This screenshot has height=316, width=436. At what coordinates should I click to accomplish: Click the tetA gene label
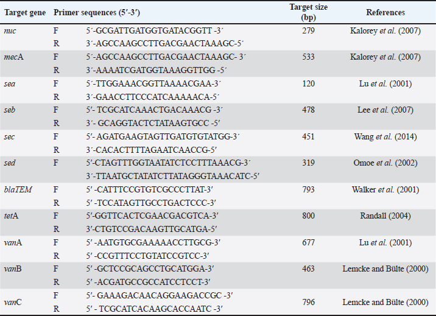pyautogui.click(x=12, y=216)
